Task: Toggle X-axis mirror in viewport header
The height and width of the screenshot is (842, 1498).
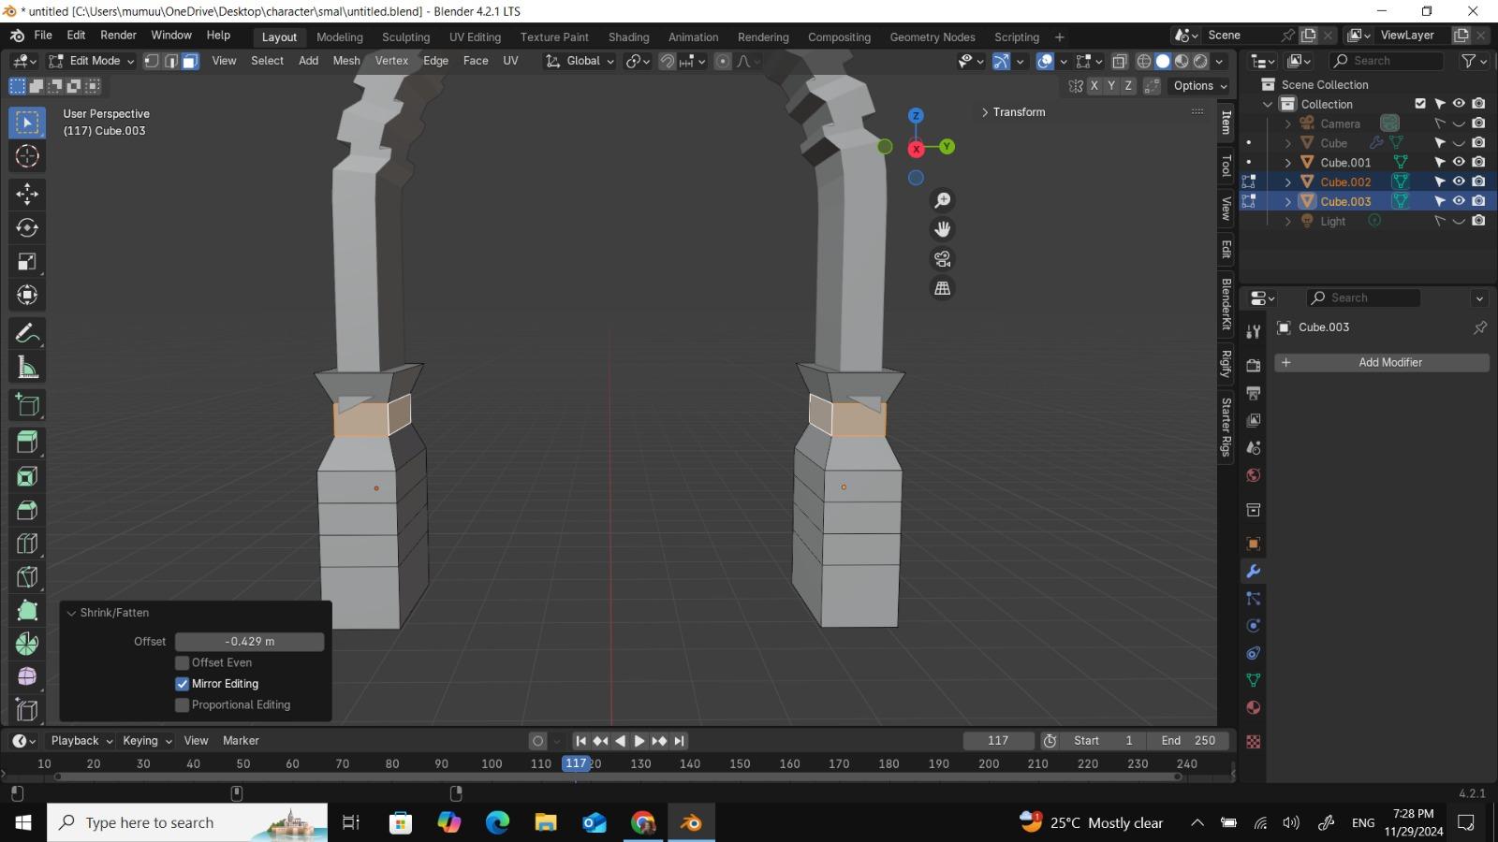Action: 1094,85
